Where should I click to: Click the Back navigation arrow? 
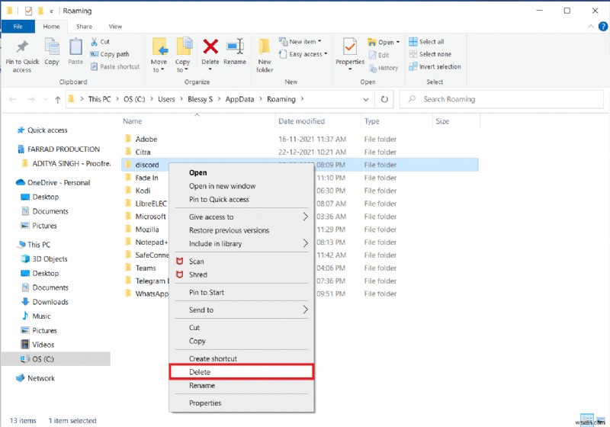(x=13, y=100)
